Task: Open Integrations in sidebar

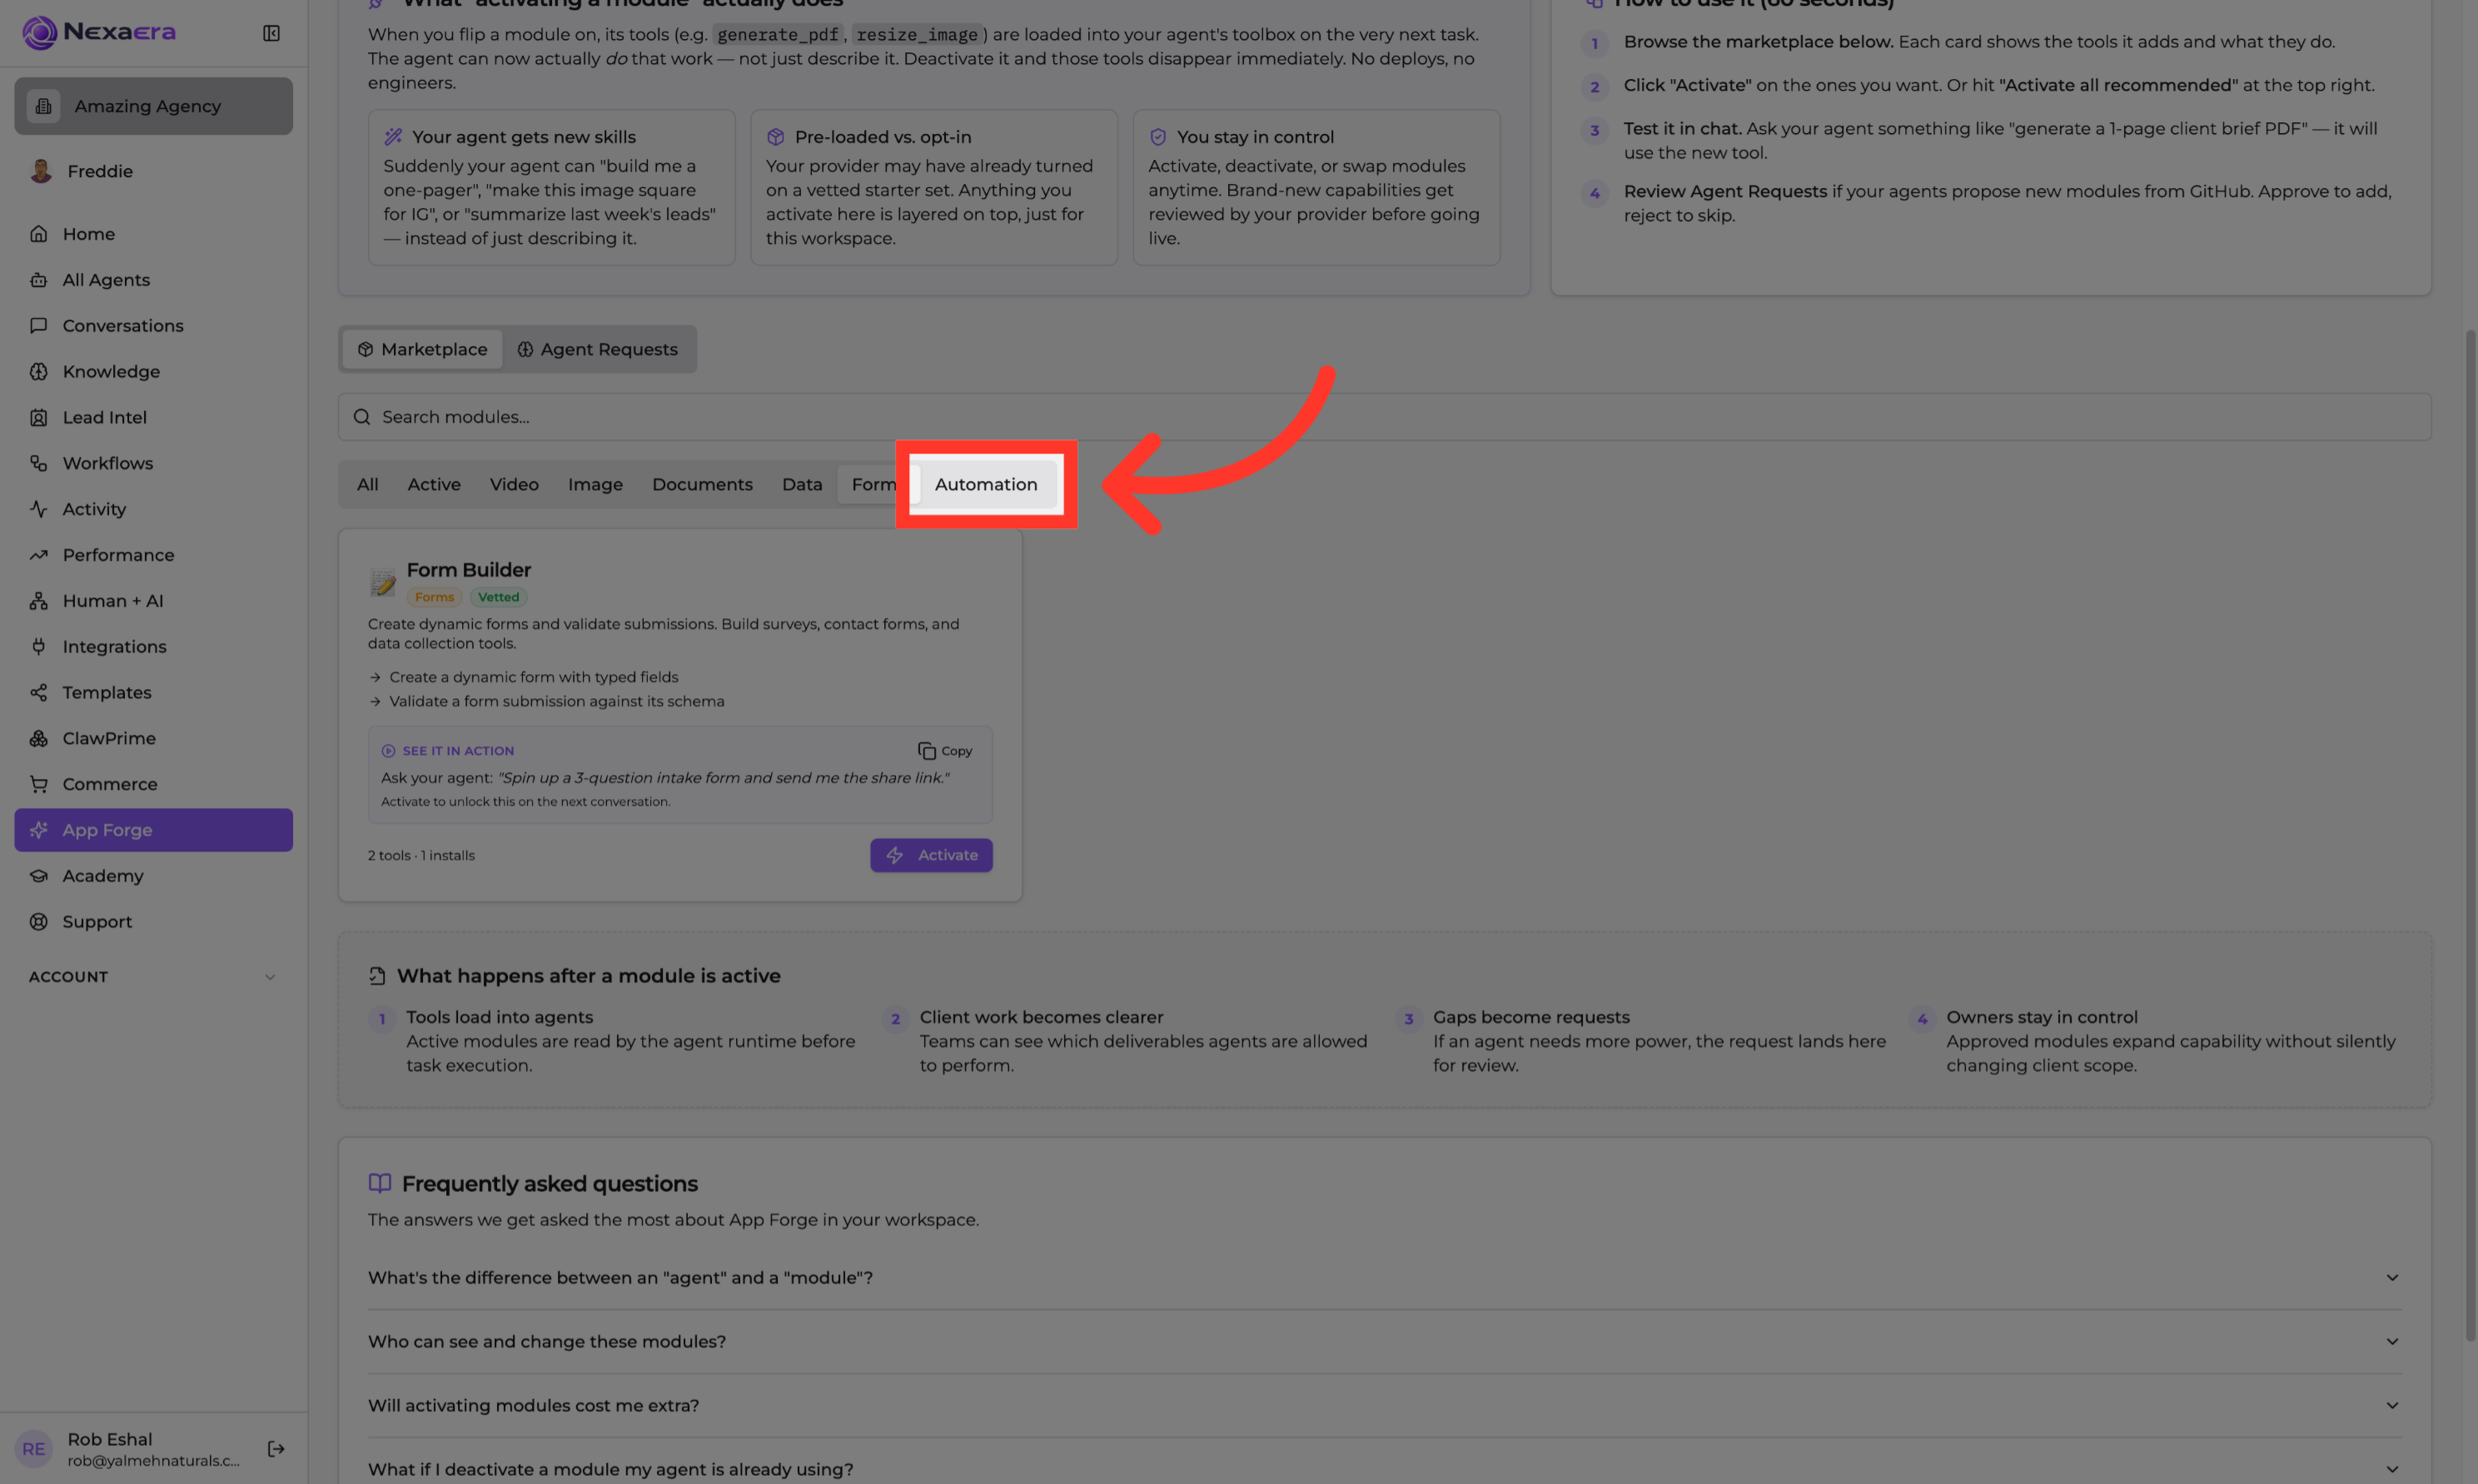Action: click(153, 647)
